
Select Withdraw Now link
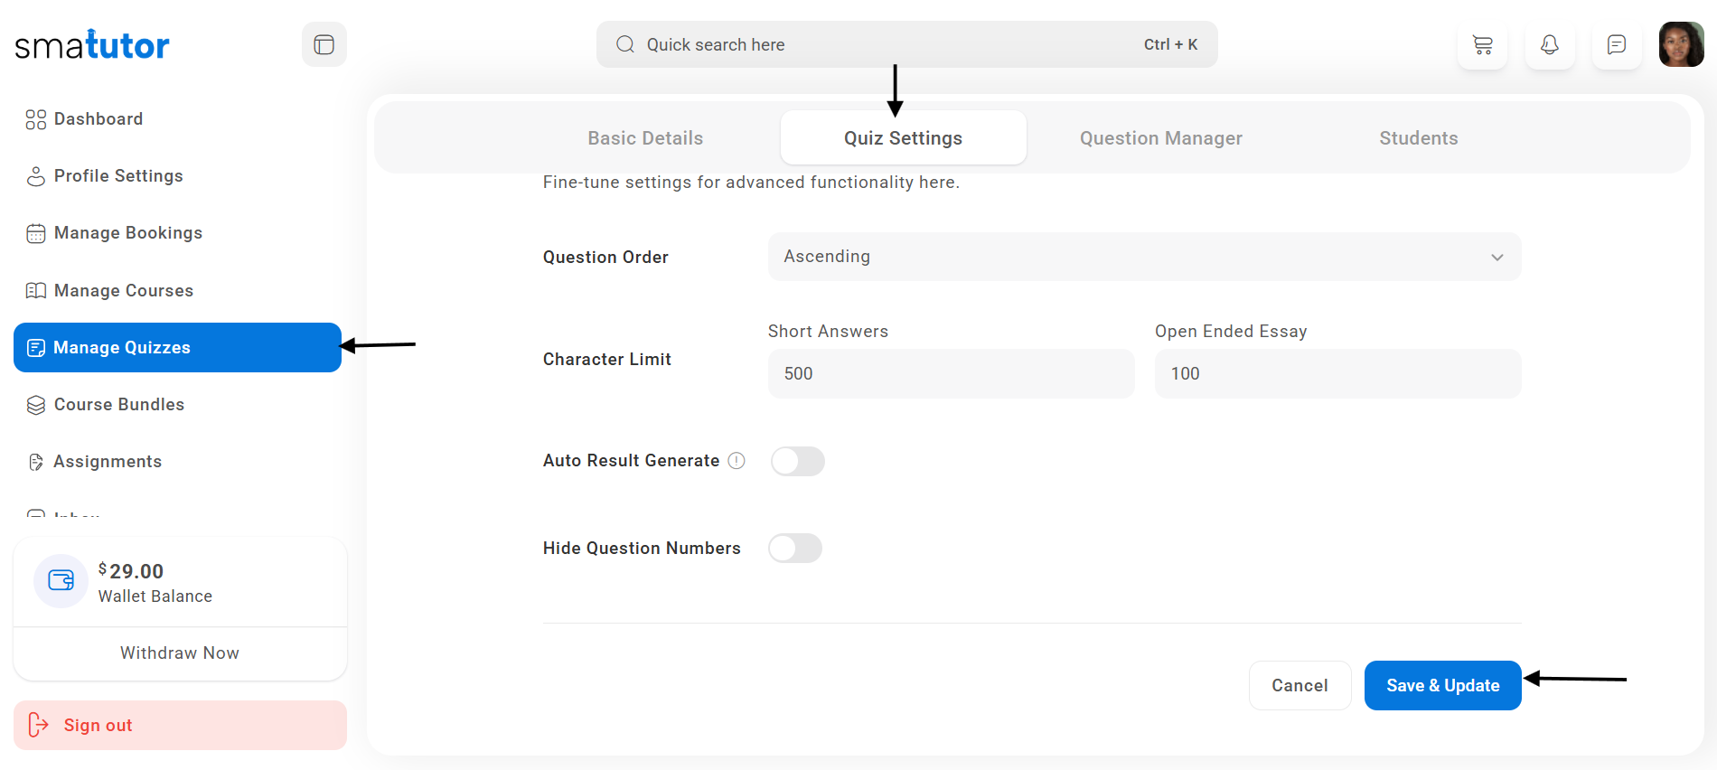coord(180,653)
